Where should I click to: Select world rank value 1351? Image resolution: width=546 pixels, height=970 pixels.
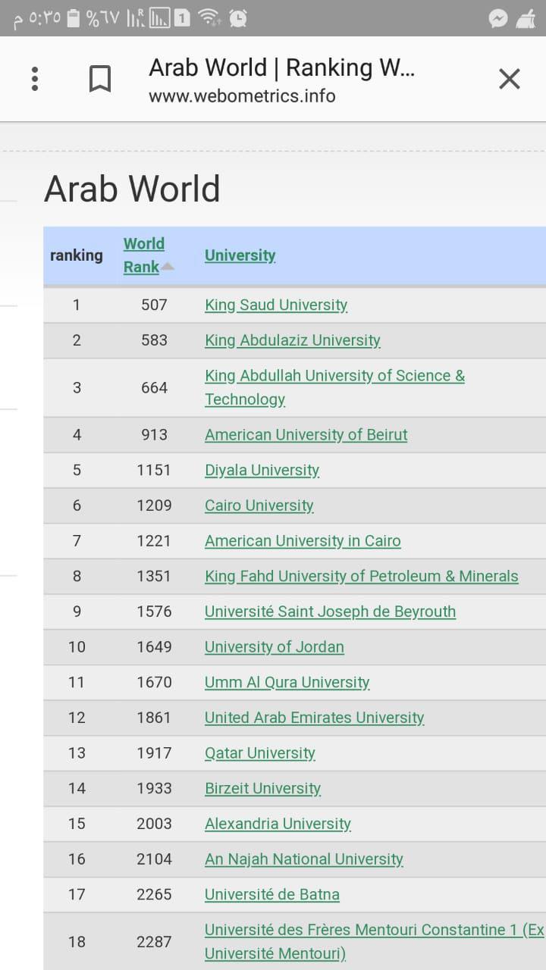point(154,576)
